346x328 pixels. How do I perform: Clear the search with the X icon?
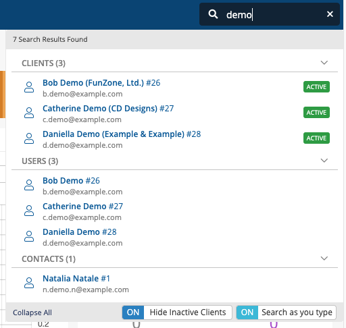tap(330, 14)
